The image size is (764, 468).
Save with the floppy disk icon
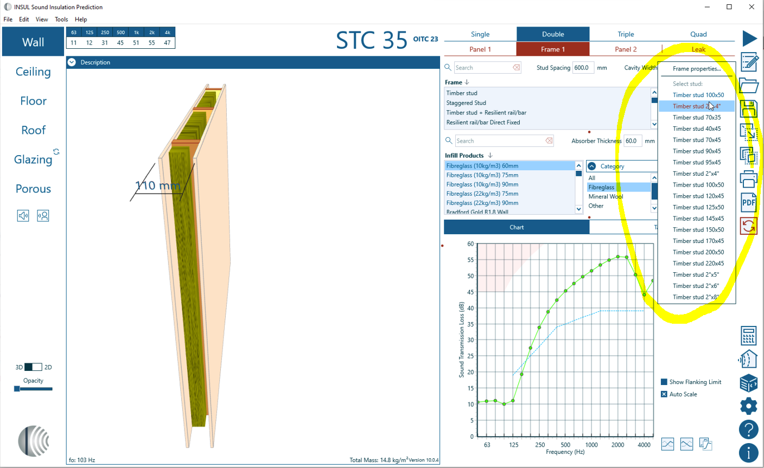(749, 108)
